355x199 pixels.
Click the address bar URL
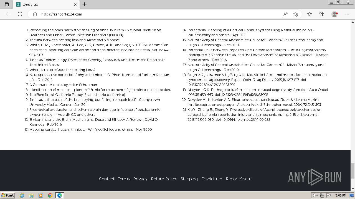62,14
